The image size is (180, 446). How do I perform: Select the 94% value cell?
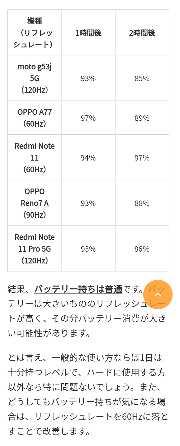point(88,158)
